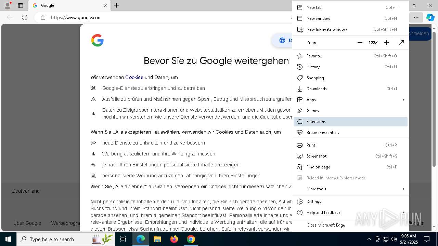Increase zoom with plus button
The height and width of the screenshot is (246, 438).
[x=386, y=43]
